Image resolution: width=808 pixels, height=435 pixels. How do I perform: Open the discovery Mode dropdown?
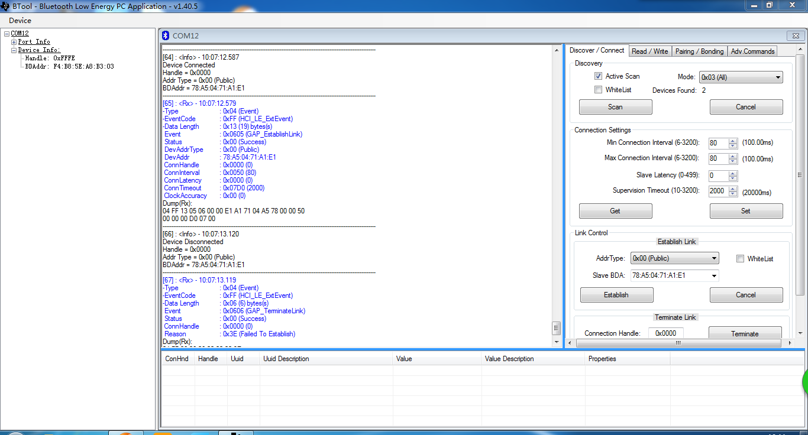click(741, 77)
